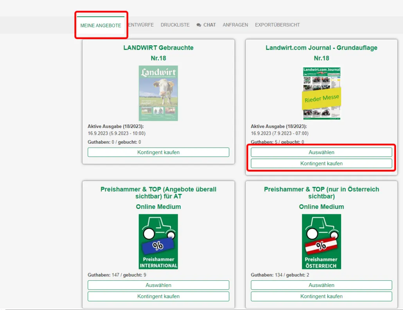Viewport: 403px width, 310px height.
Task: Click the date '16.9.2023 (5.9.2023 - 10:00)'
Action: 117,134
